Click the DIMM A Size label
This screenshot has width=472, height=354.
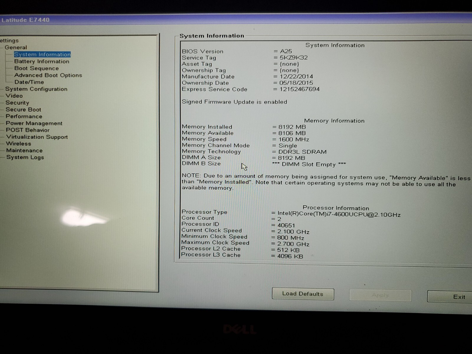point(201,158)
